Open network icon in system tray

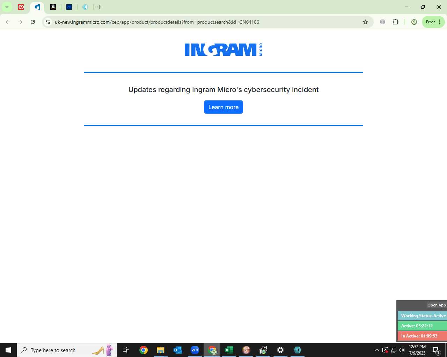click(x=393, y=350)
